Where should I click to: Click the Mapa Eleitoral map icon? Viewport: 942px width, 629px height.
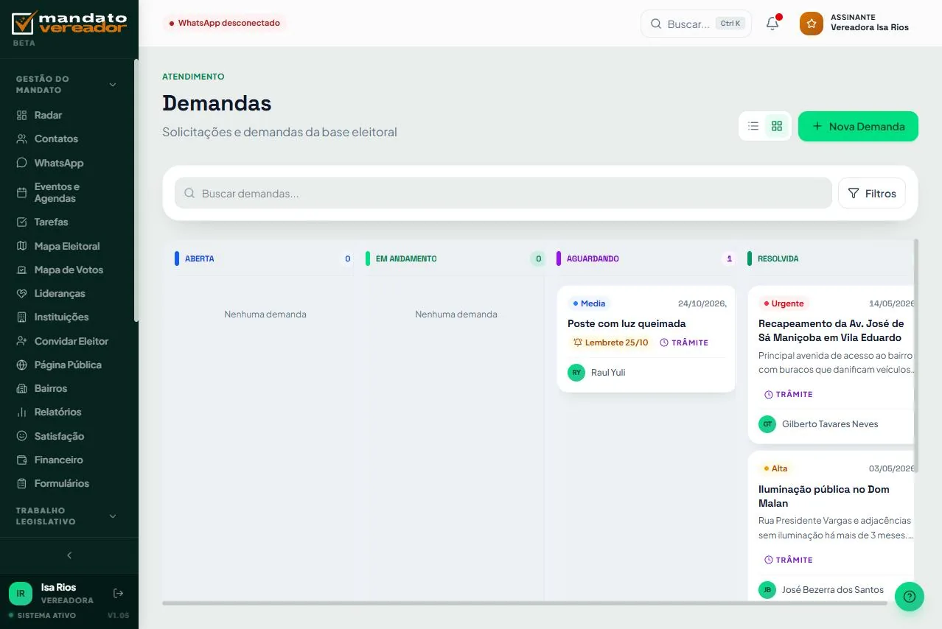point(21,246)
